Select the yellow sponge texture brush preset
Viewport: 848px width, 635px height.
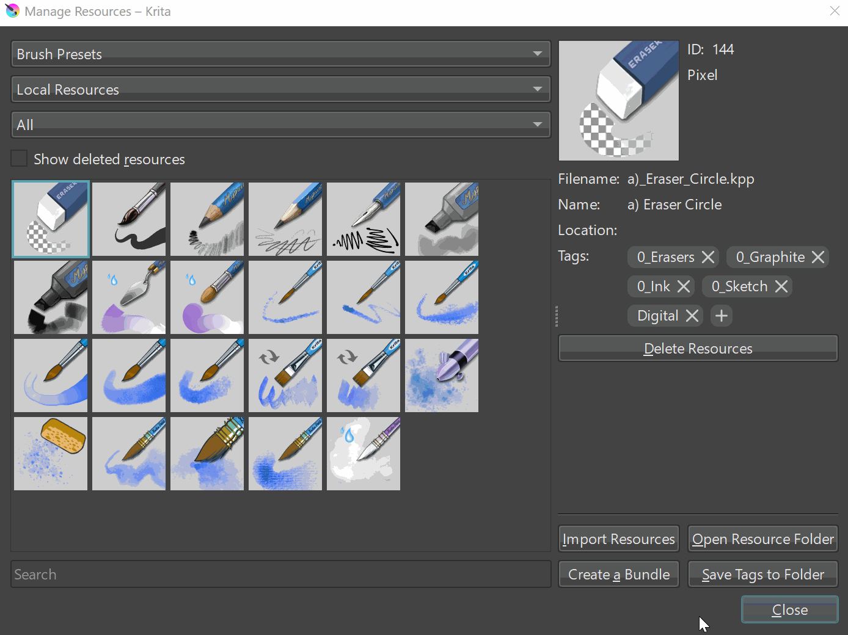pyautogui.click(x=51, y=454)
